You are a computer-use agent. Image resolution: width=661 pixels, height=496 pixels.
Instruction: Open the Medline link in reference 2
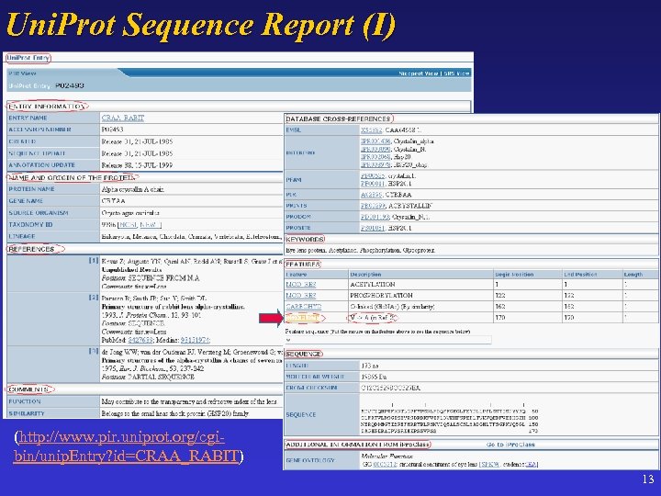tap(195, 340)
